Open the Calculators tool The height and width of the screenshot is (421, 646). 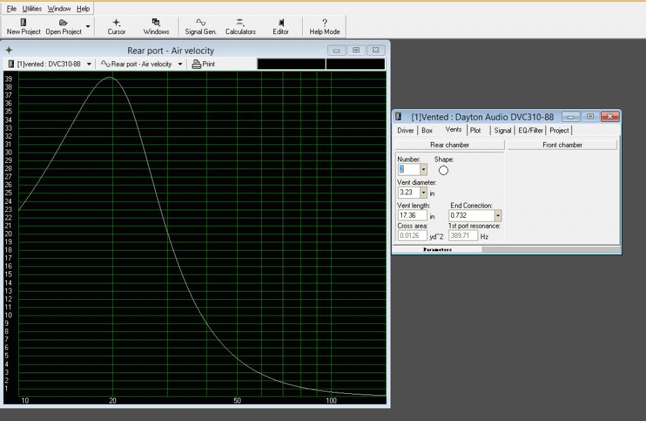pyautogui.click(x=240, y=27)
